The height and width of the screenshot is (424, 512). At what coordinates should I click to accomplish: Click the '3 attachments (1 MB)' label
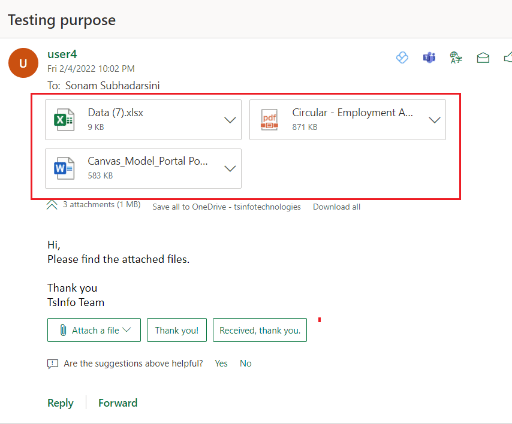click(101, 204)
